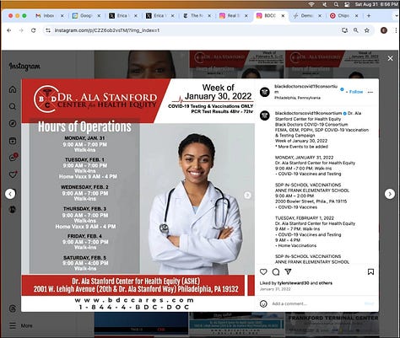Click browser Back arrow
The height and width of the screenshot is (338, 400).
[x=9, y=30]
